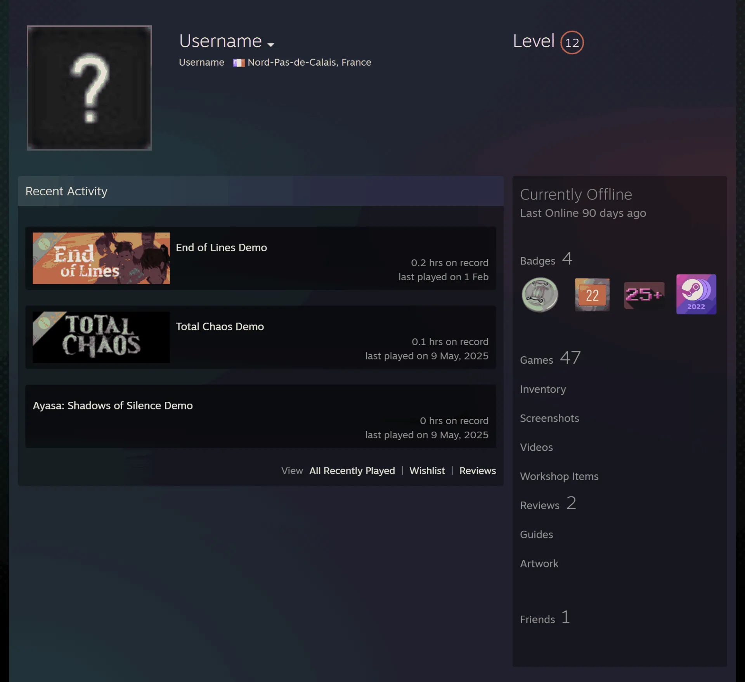745x682 pixels.
Task: Open the Games 47 sidebar link
Action: [x=550, y=358]
